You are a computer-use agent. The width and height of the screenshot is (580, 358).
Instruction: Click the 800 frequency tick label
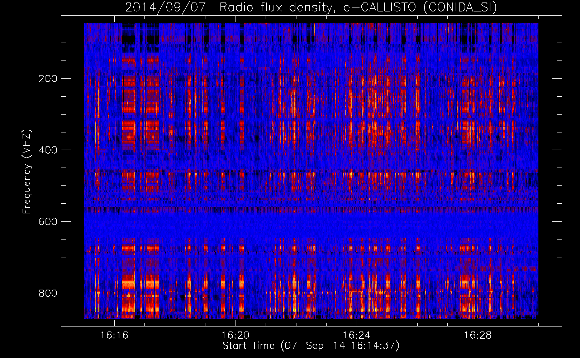48,294
